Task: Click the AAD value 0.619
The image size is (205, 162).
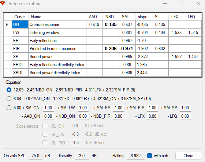Action: pos(94,25)
